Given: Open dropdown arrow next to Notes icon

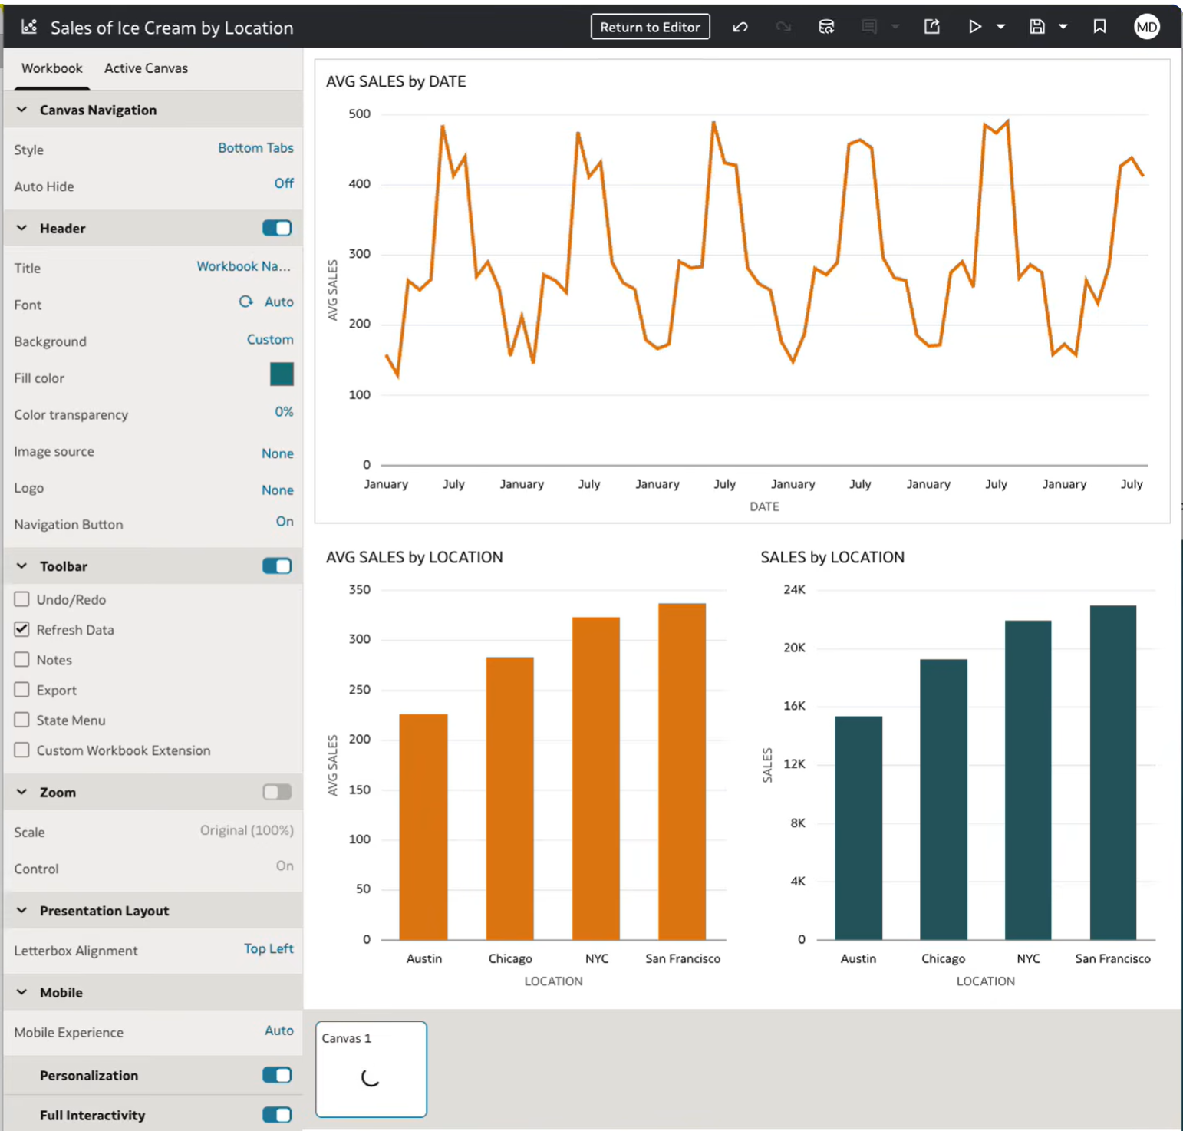Looking at the screenshot, I should (895, 27).
